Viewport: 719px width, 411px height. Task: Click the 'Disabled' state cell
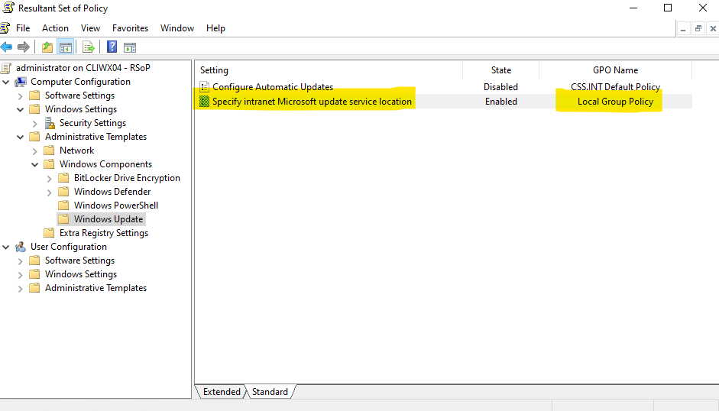point(500,86)
